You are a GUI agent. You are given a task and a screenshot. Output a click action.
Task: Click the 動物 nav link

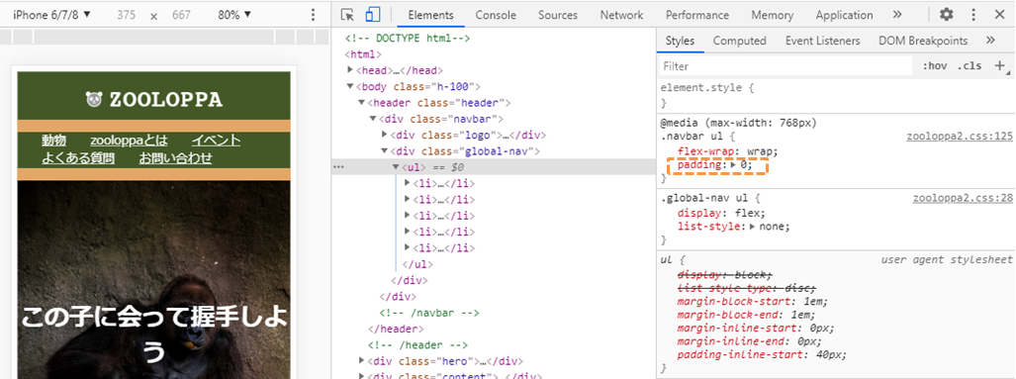click(x=53, y=140)
